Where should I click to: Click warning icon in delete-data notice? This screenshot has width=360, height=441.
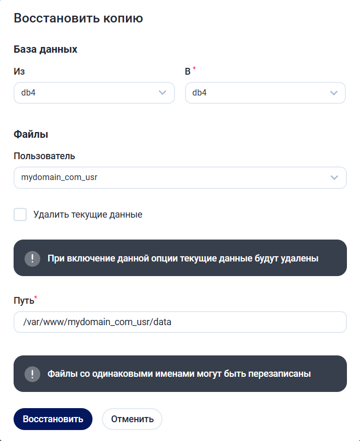[x=32, y=258]
